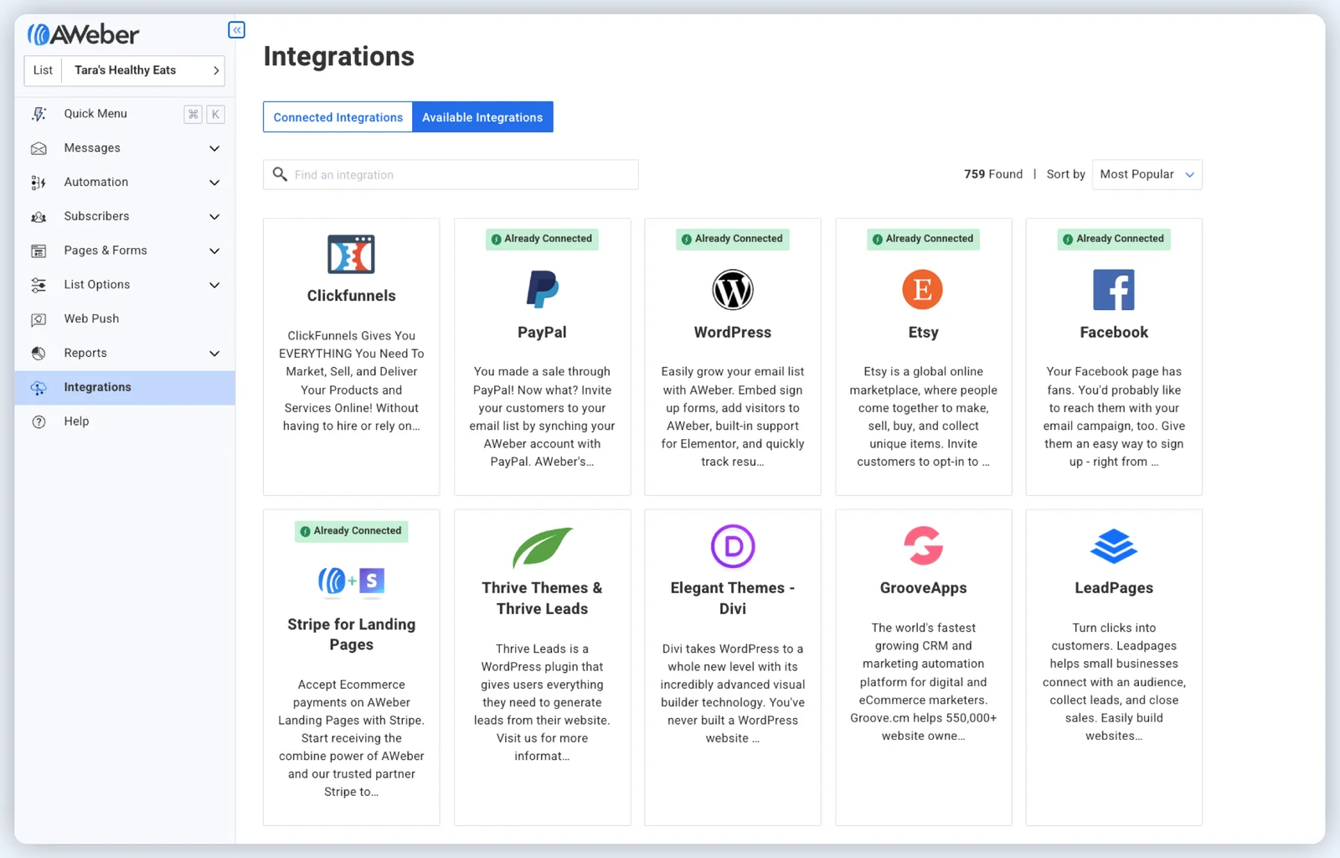This screenshot has width=1340, height=858.
Task: Click the Facebook logo icon
Action: pos(1114,290)
